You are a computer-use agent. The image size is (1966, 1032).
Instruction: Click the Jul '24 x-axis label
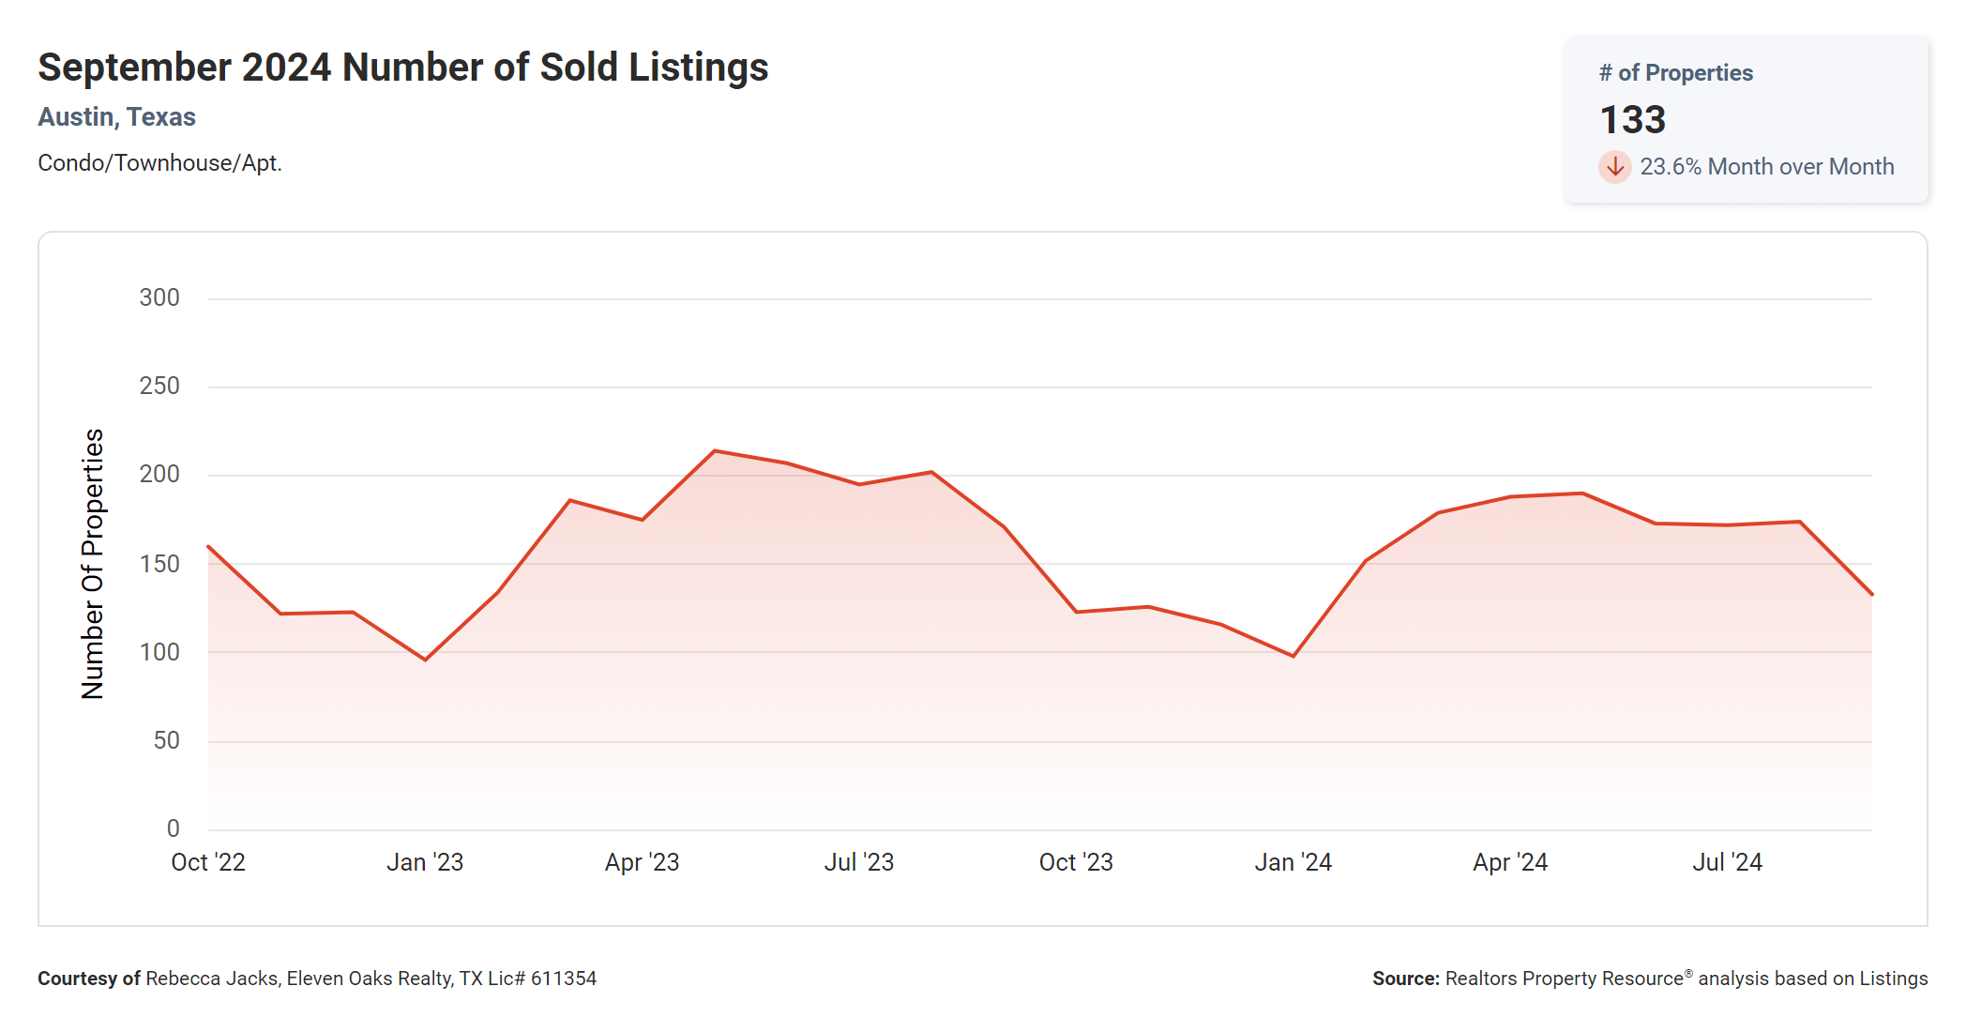[1727, 862]
